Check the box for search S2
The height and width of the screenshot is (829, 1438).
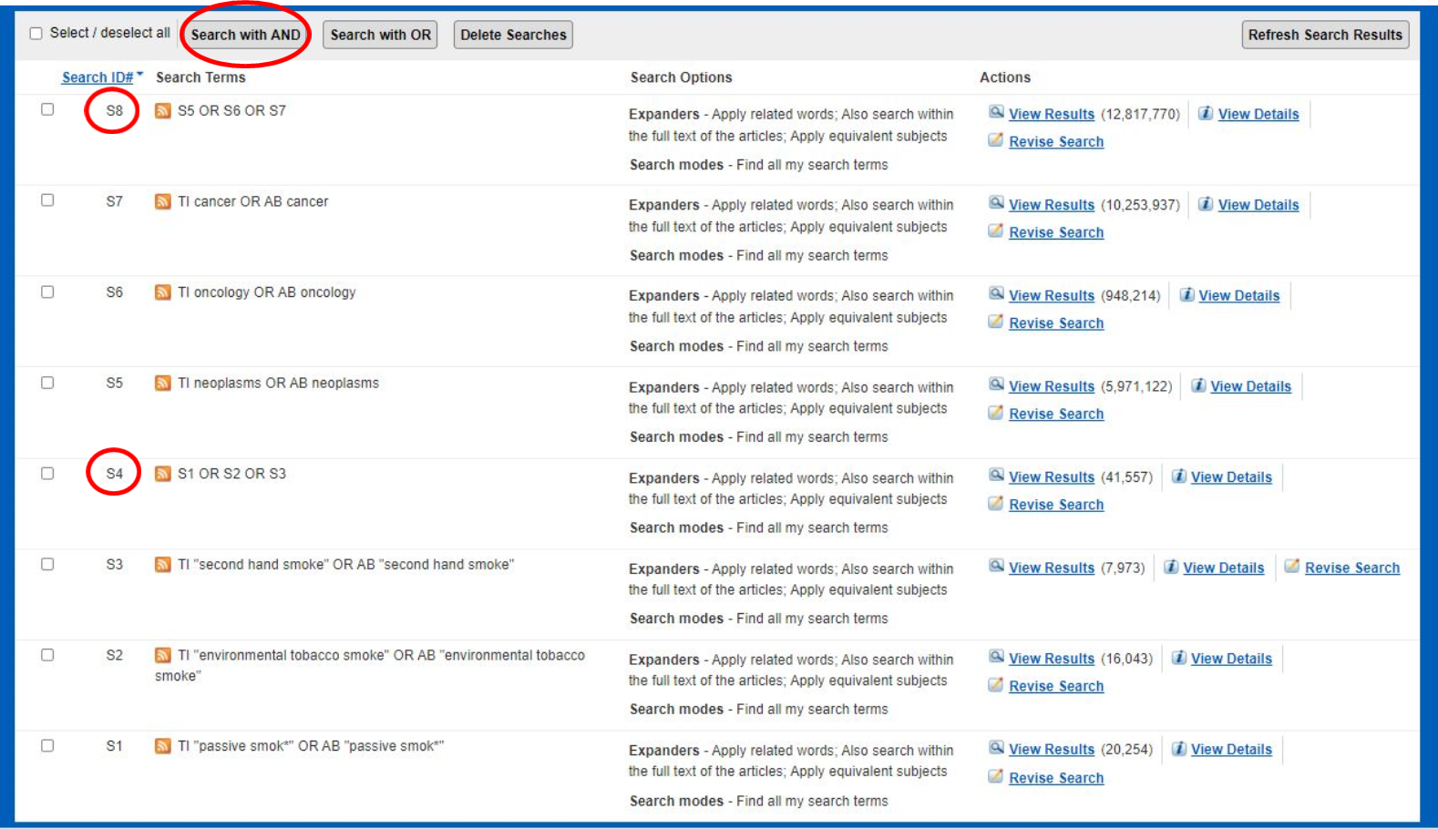point(47,655)
